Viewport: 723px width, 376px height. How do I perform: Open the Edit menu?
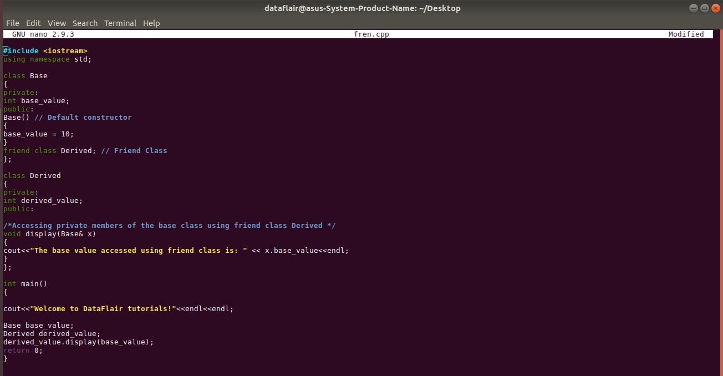click(33, 23)
